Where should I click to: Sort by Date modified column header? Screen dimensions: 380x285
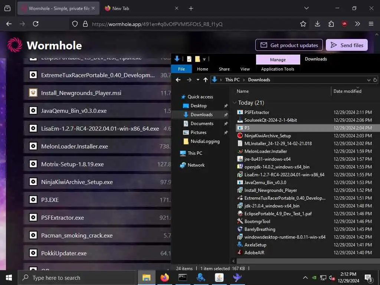click(347, 91)
